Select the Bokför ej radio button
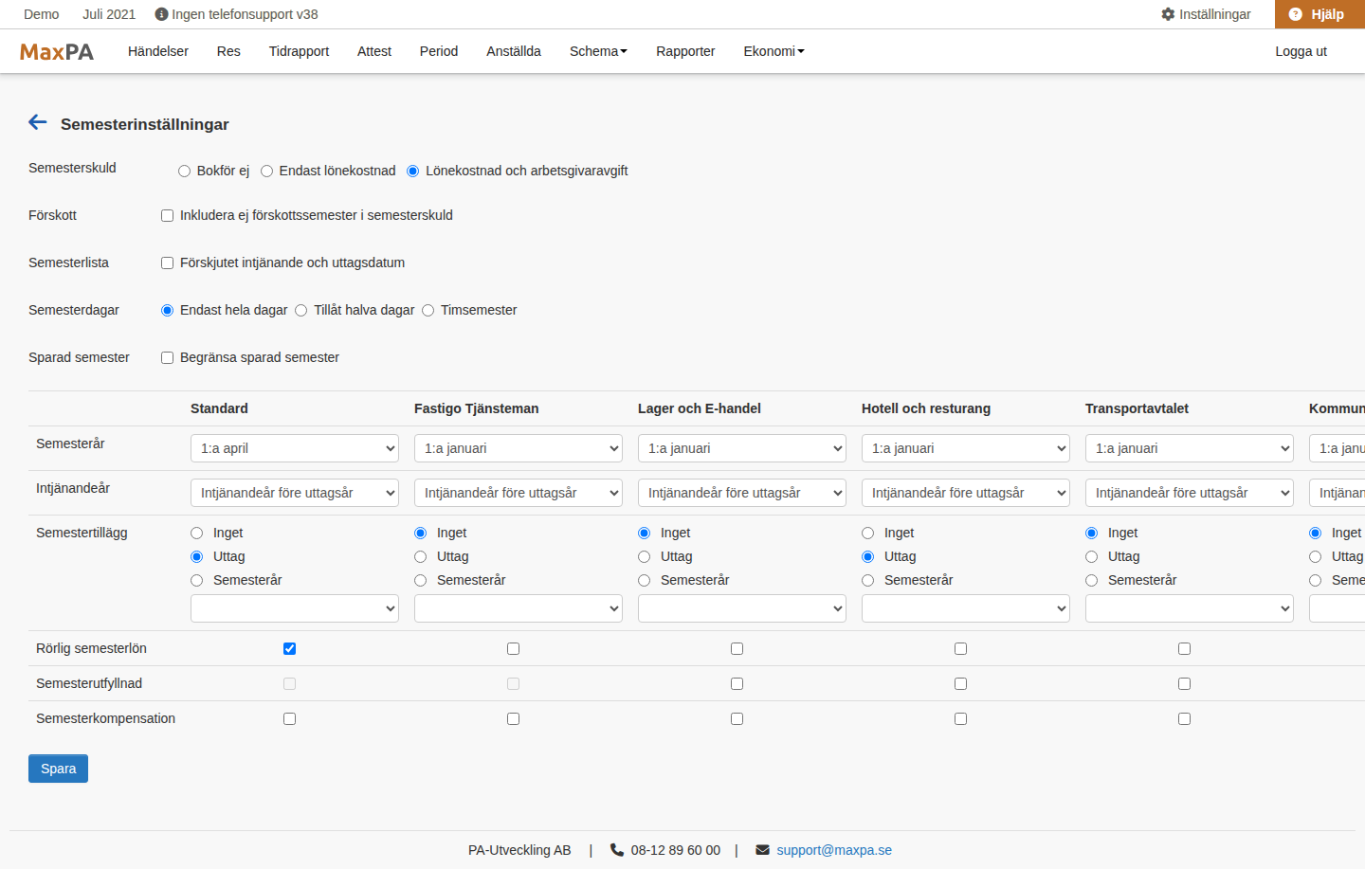Viewport: 1365px width, 869px height. (x=185, y=172)
